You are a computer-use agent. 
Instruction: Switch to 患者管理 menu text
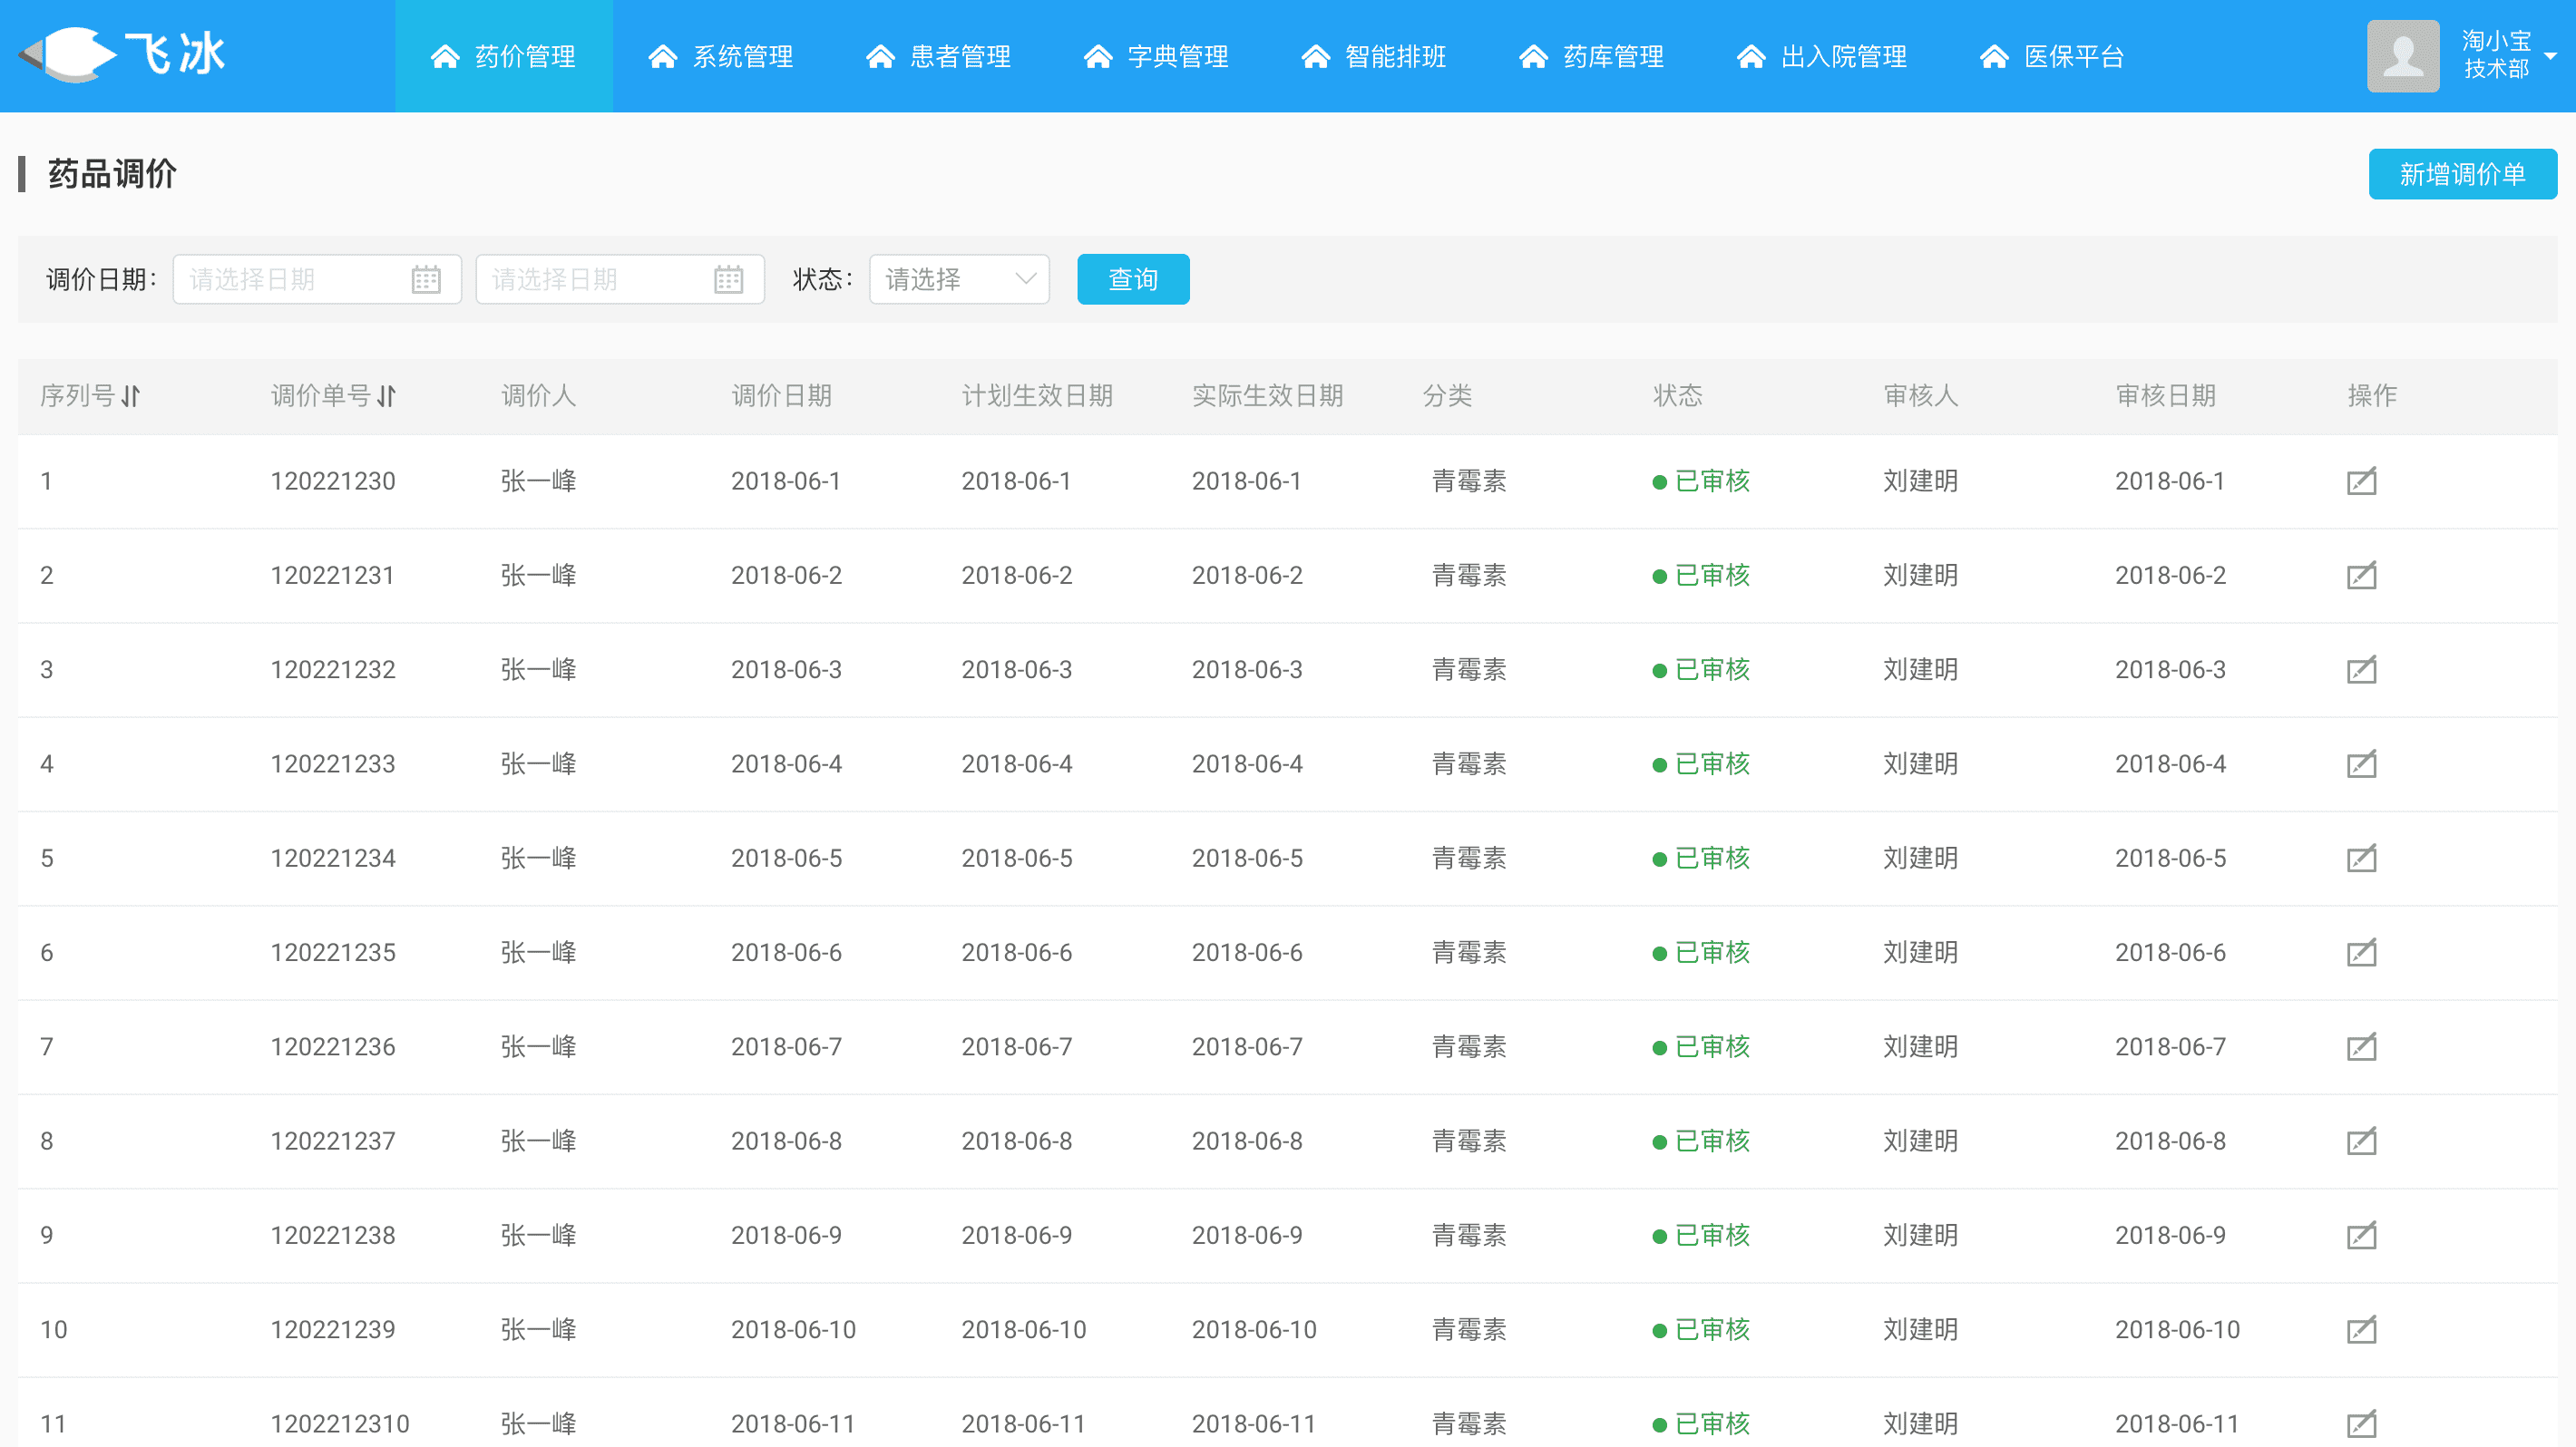(960, 56)
